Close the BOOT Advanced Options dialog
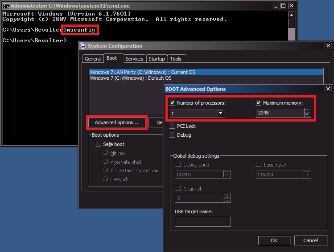This screenshot has width=334, height=252. click(x=328, y=89)
